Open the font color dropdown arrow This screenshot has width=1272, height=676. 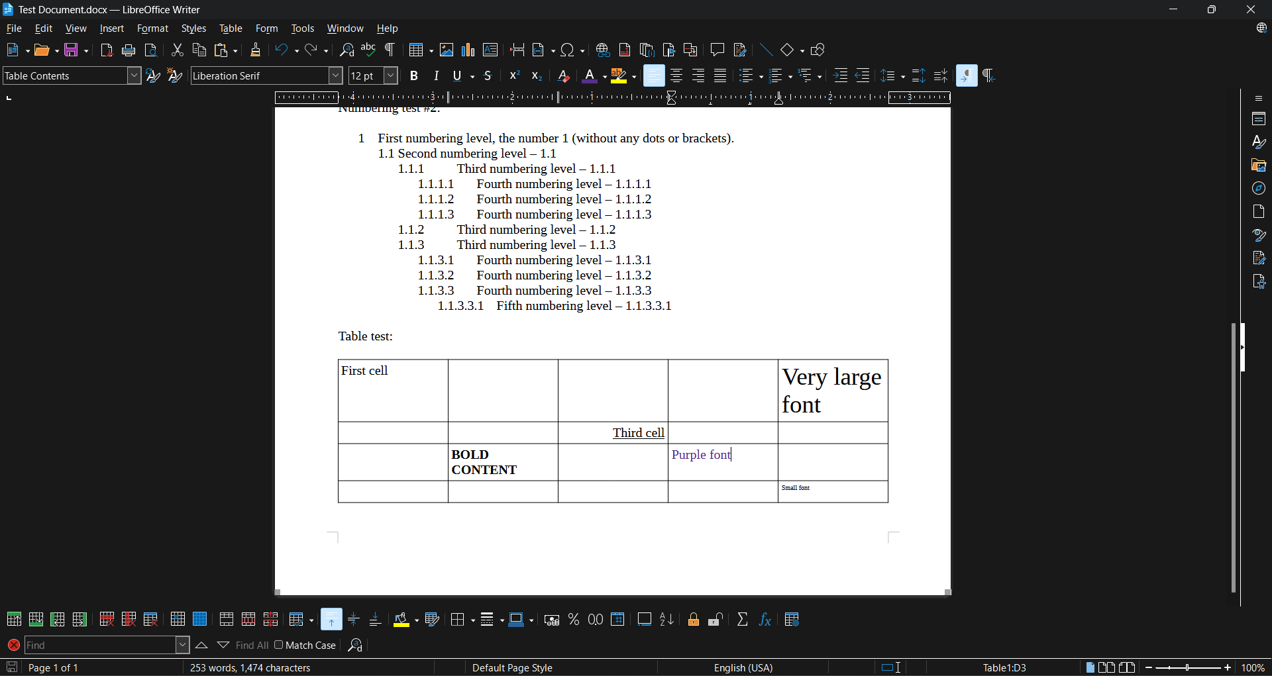[x=604, y=77]
